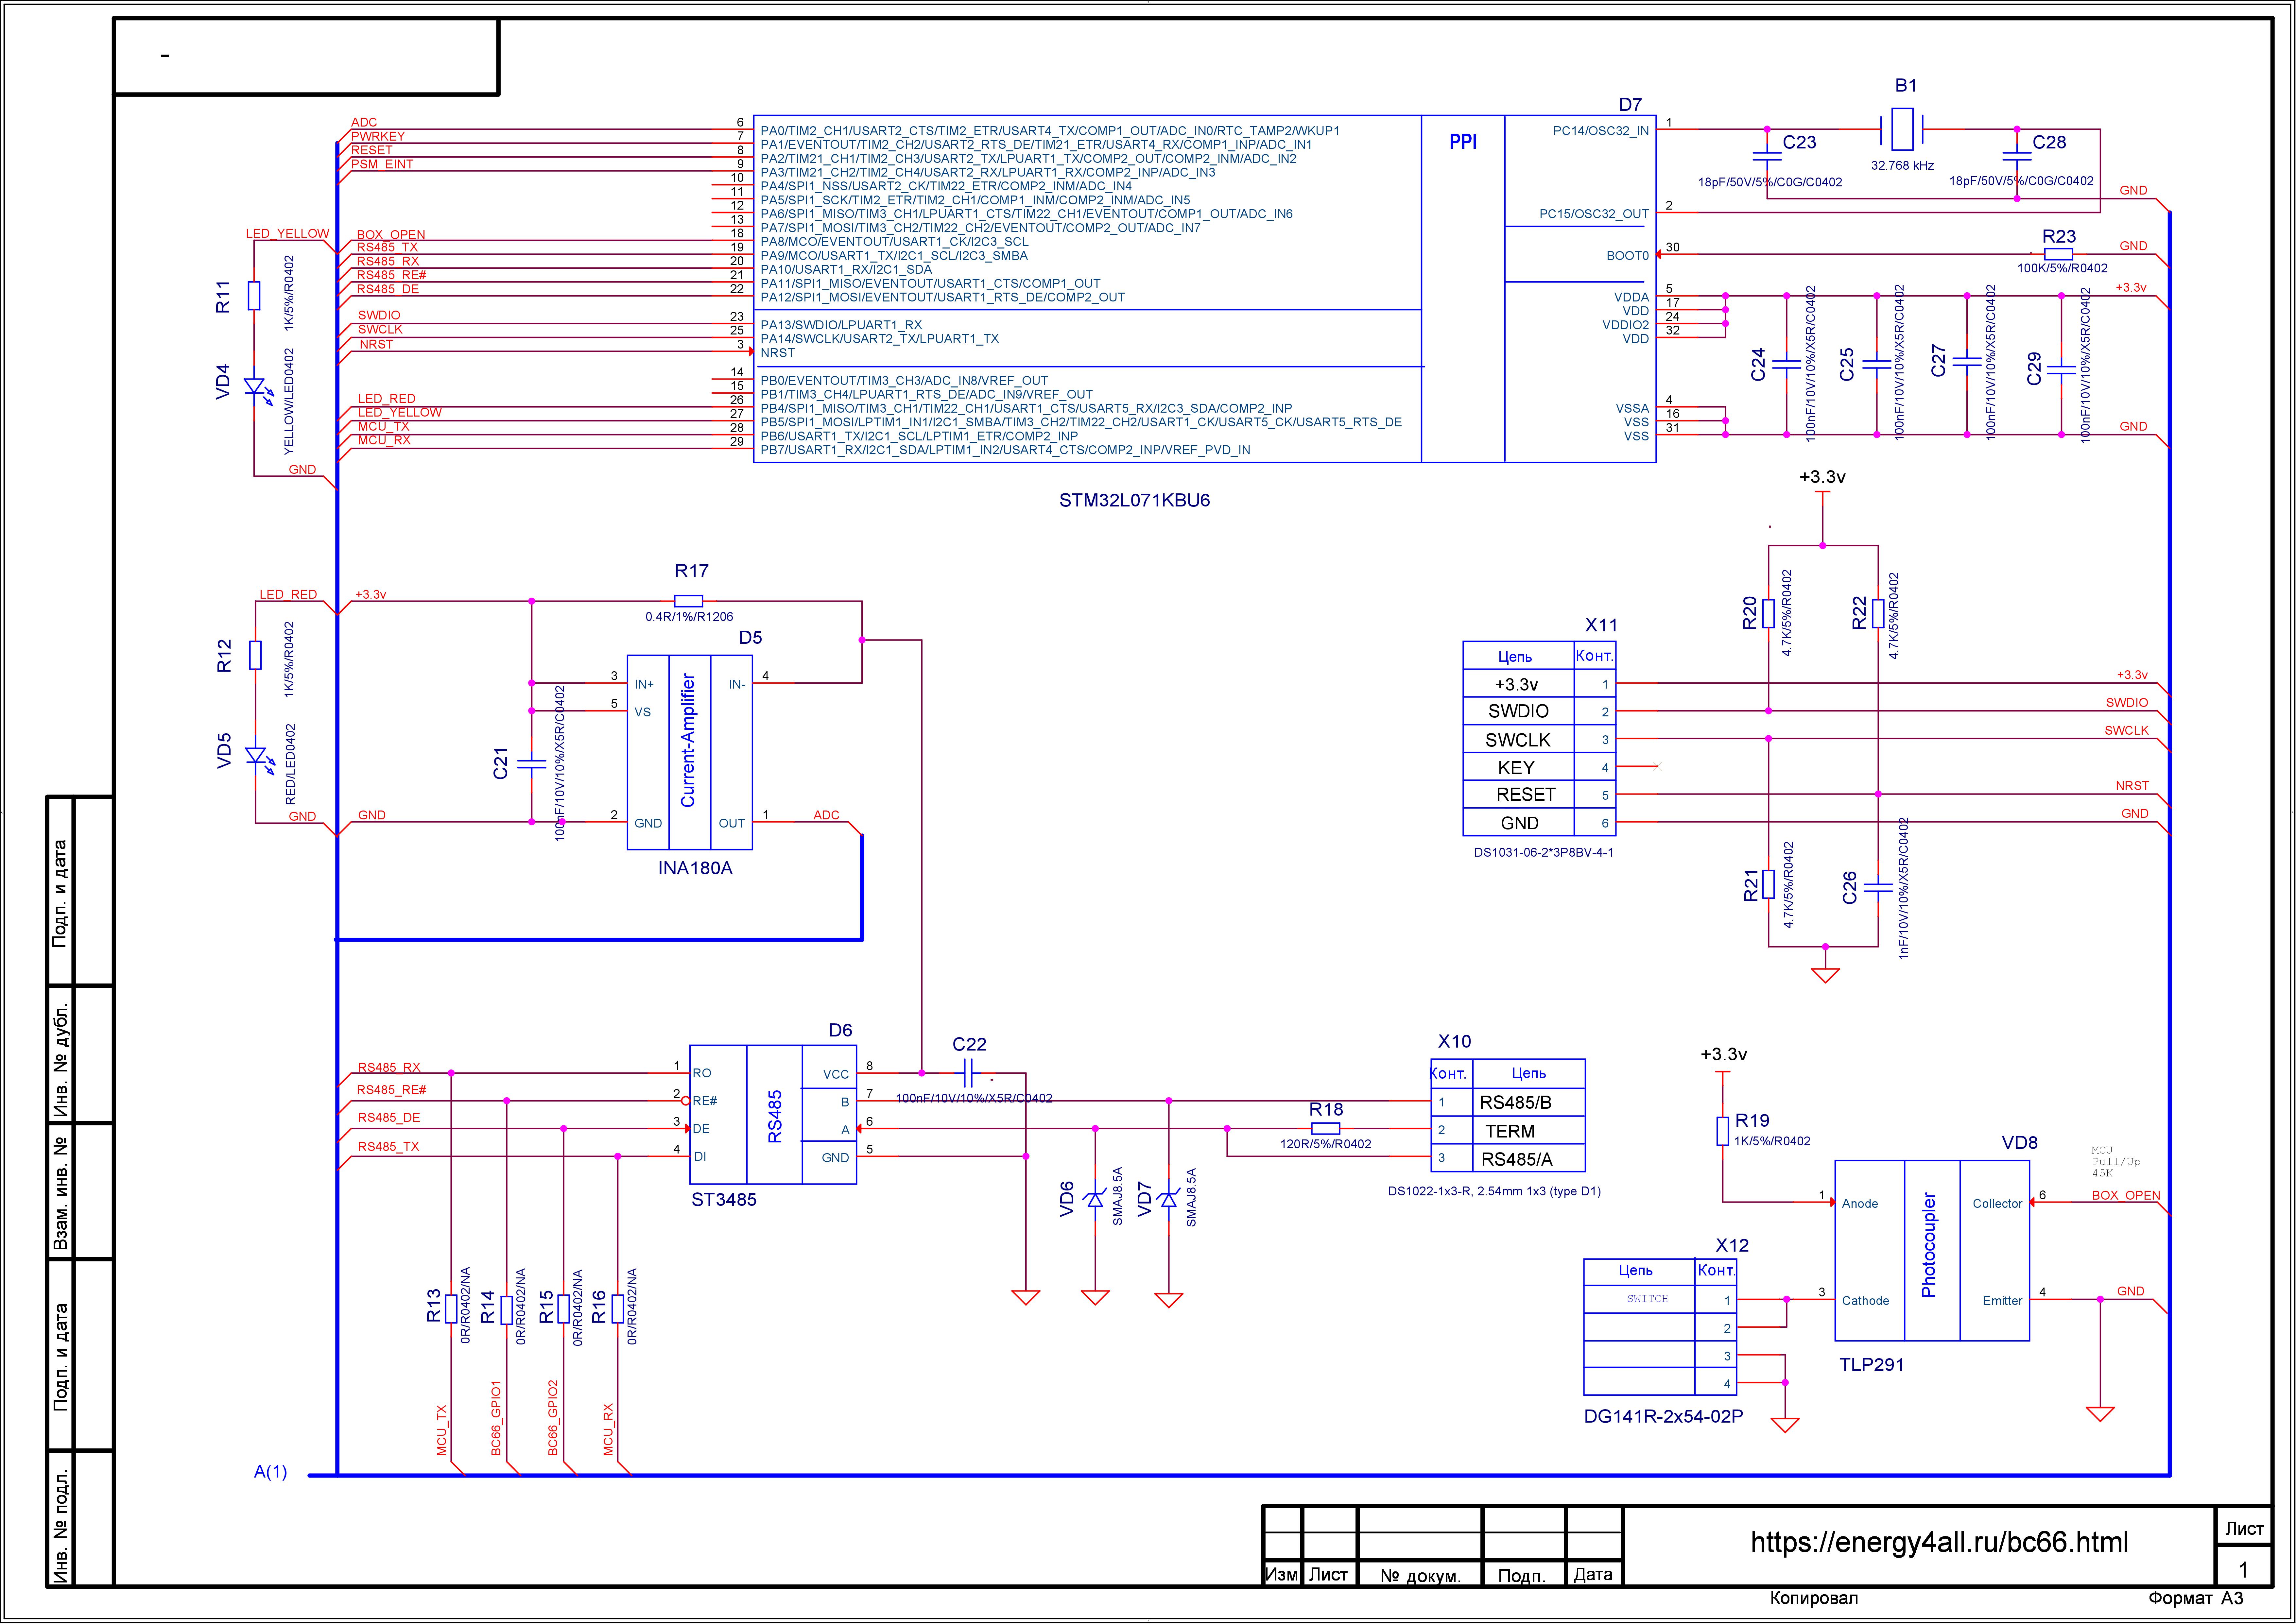2296x1624 pixels.
Task: Click the R12 resistor symbol
Action: click(255, 655)
